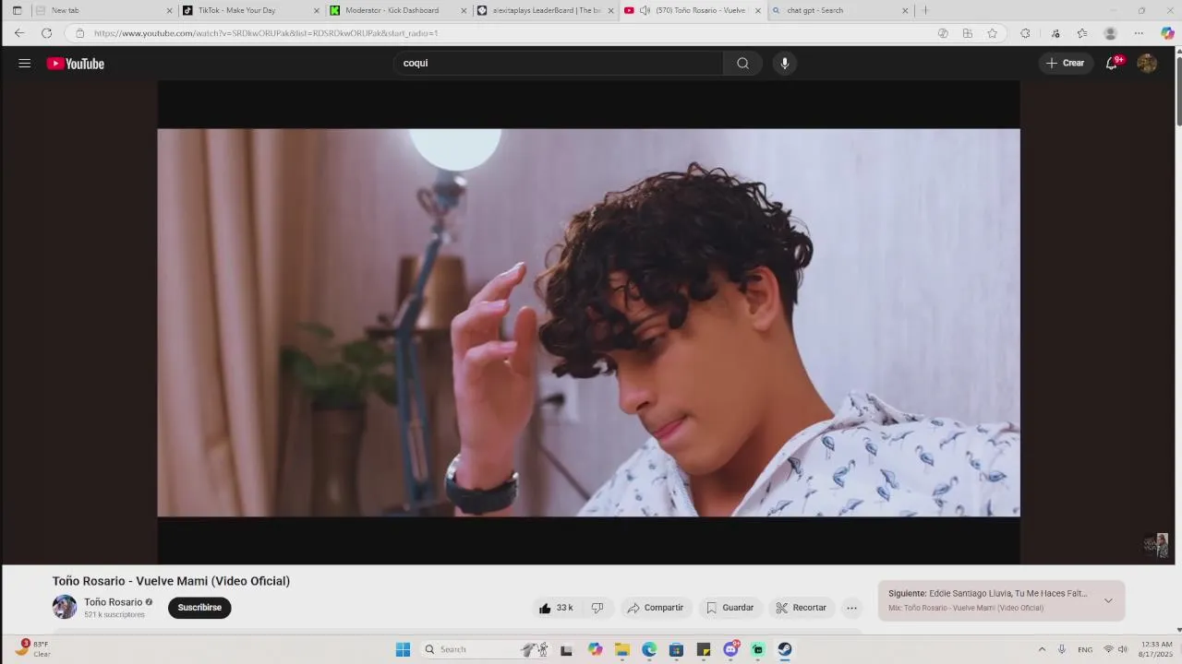Open Microsoft Store from taskbar
This screenshot has width=1182, height=664.
point(676,649)
